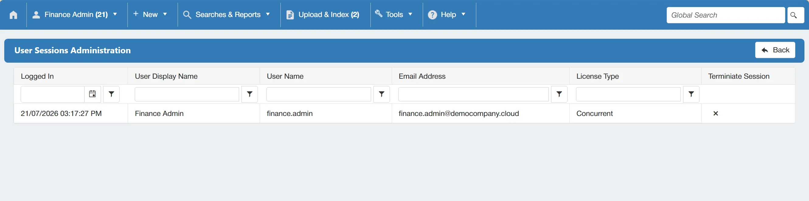
Task: Focus the Email Address filter field
Action: pyautogui.click(x=474, y=94)
